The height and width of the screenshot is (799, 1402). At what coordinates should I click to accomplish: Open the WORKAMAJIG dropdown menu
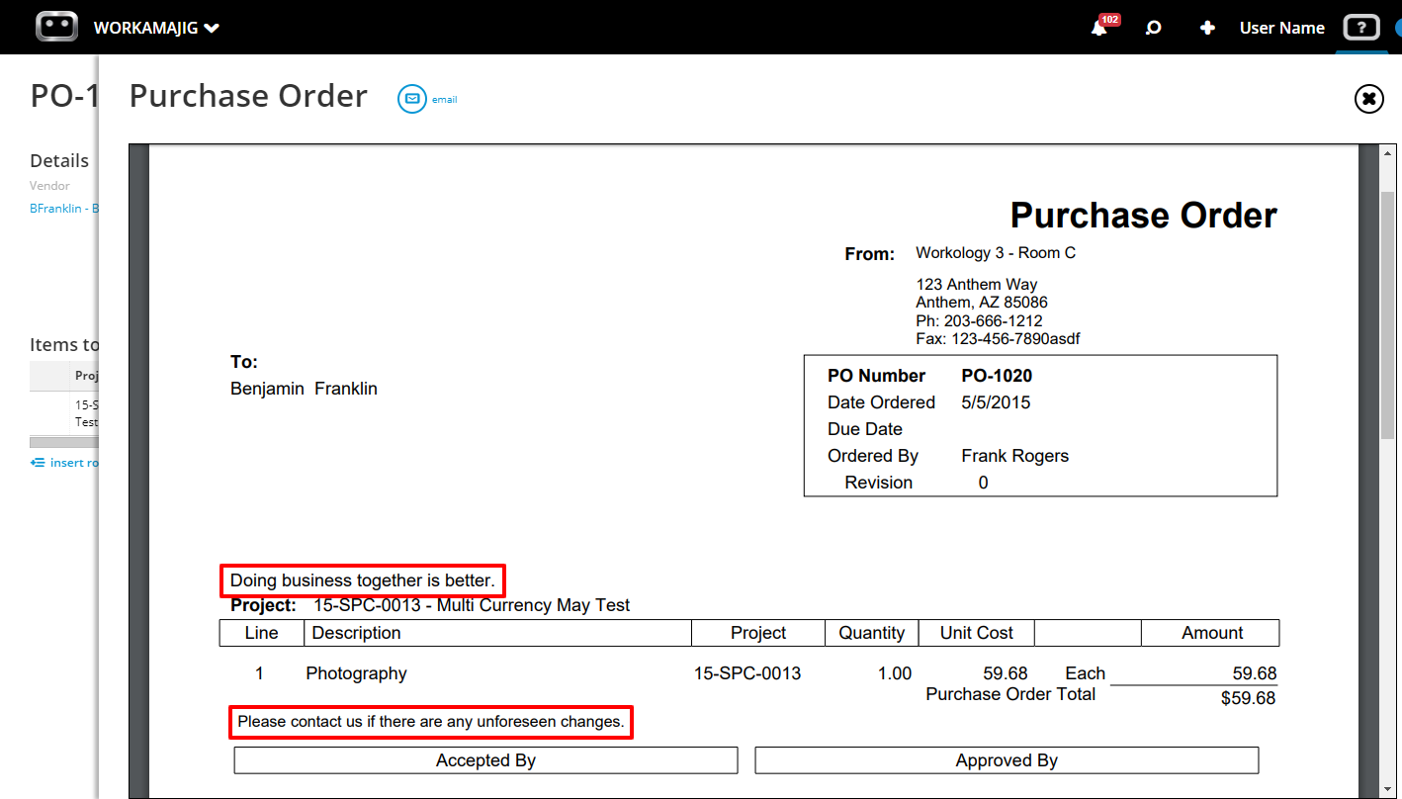(x=156, y=28)
